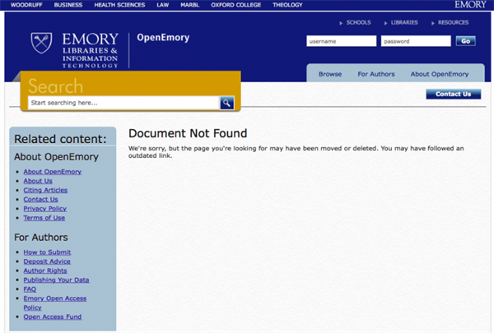Open the Citing Articles link
The height and width of the screenshot is (333, 494).
(45, 190)
